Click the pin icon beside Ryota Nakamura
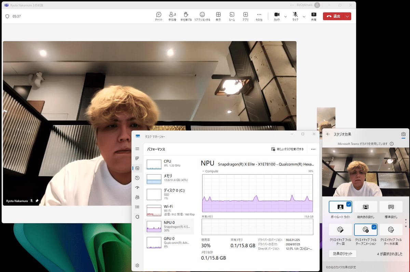Image resolution: width=410 pixels, height=272 pixels. tap(37, 201)
